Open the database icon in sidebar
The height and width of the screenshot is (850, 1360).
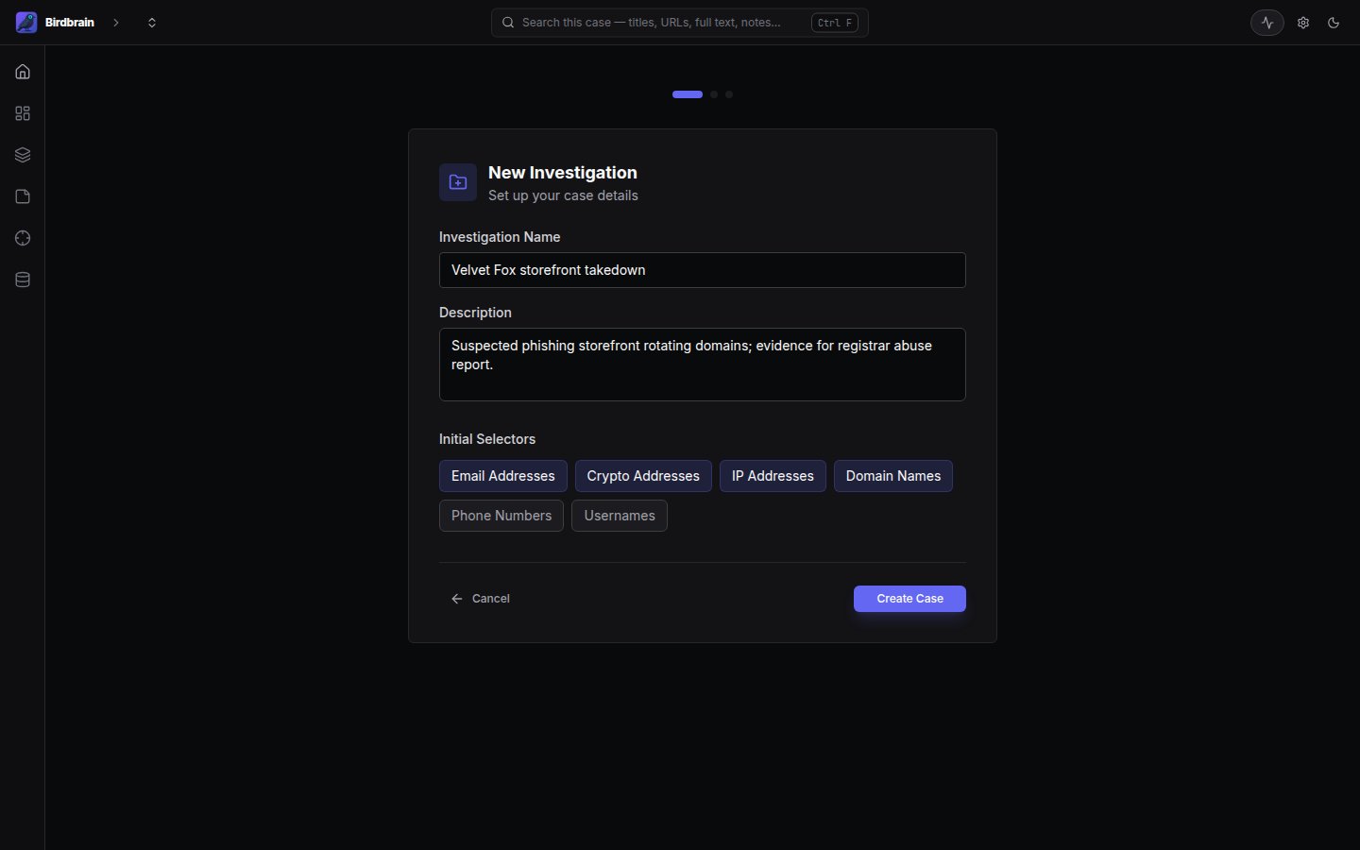click(x=23, y=280)
